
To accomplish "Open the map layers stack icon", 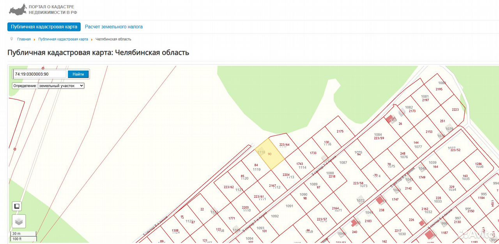I will click(19, 221).
